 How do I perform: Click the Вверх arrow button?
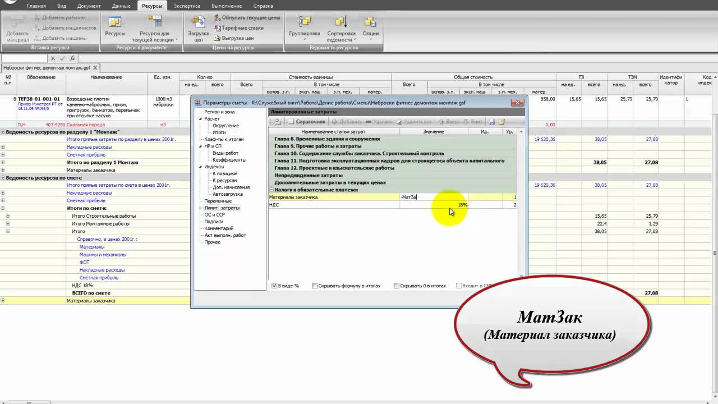click(449, 121)
